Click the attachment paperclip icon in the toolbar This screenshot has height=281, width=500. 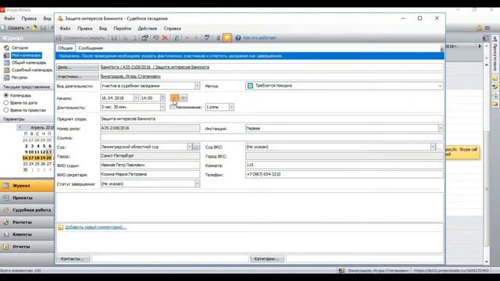click(x=218, y=38)
